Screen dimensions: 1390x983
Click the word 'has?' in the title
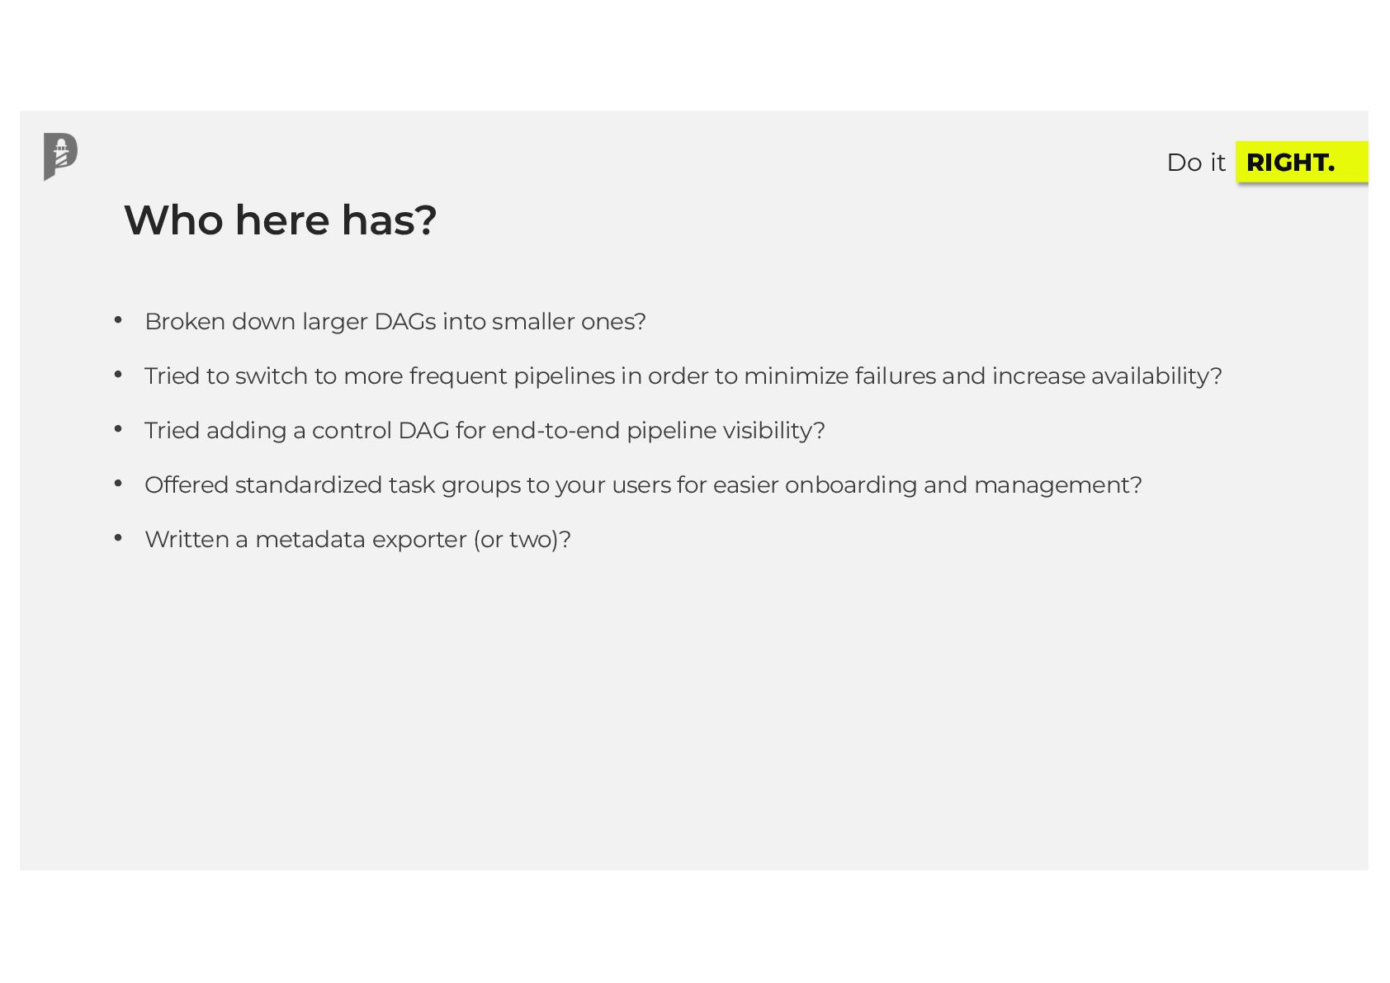click(x=390, y=220)
